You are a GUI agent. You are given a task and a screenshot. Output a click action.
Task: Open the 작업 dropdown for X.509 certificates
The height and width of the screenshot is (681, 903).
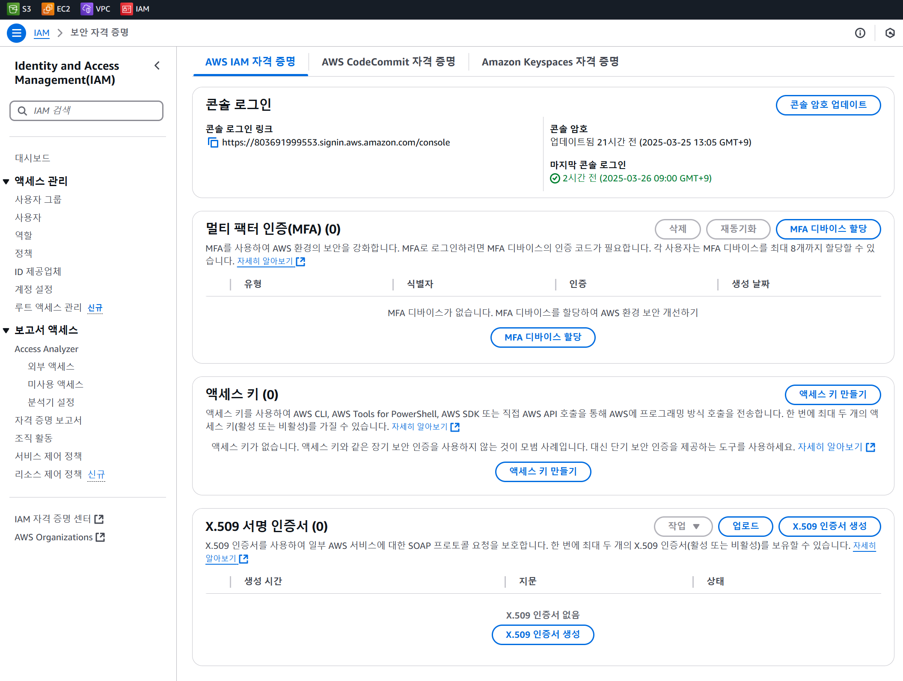click(683, 526)
